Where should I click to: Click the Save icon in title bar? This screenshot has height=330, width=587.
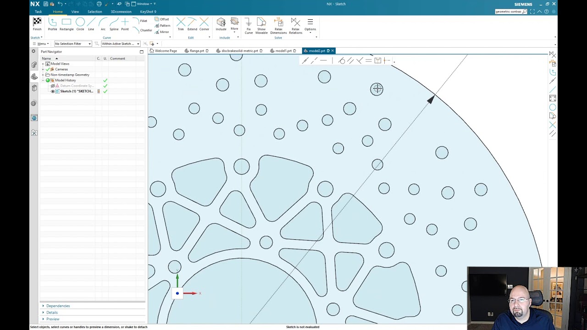coord(46,4)
